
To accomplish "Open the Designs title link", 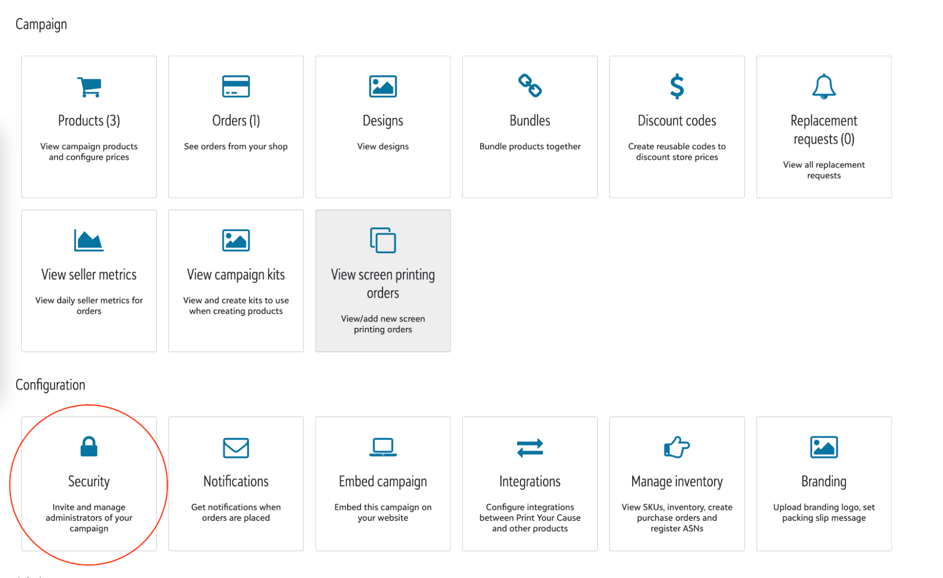I will (x=383, y=121).
